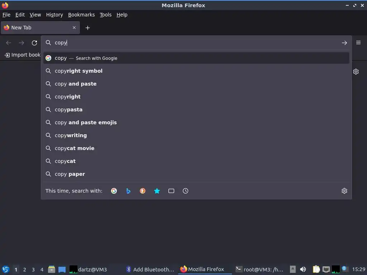
Task: Search this time with Bing icon
Action: click(x=128, y=191)
